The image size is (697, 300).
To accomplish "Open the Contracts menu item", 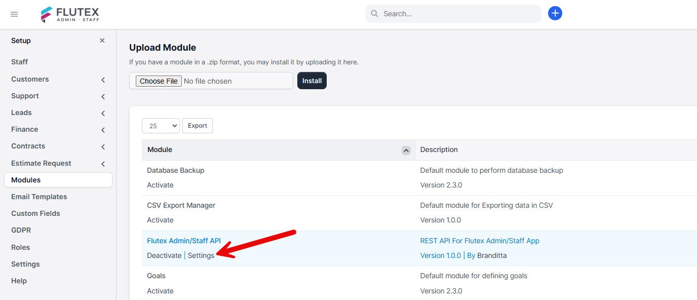I will click(28, 146).
